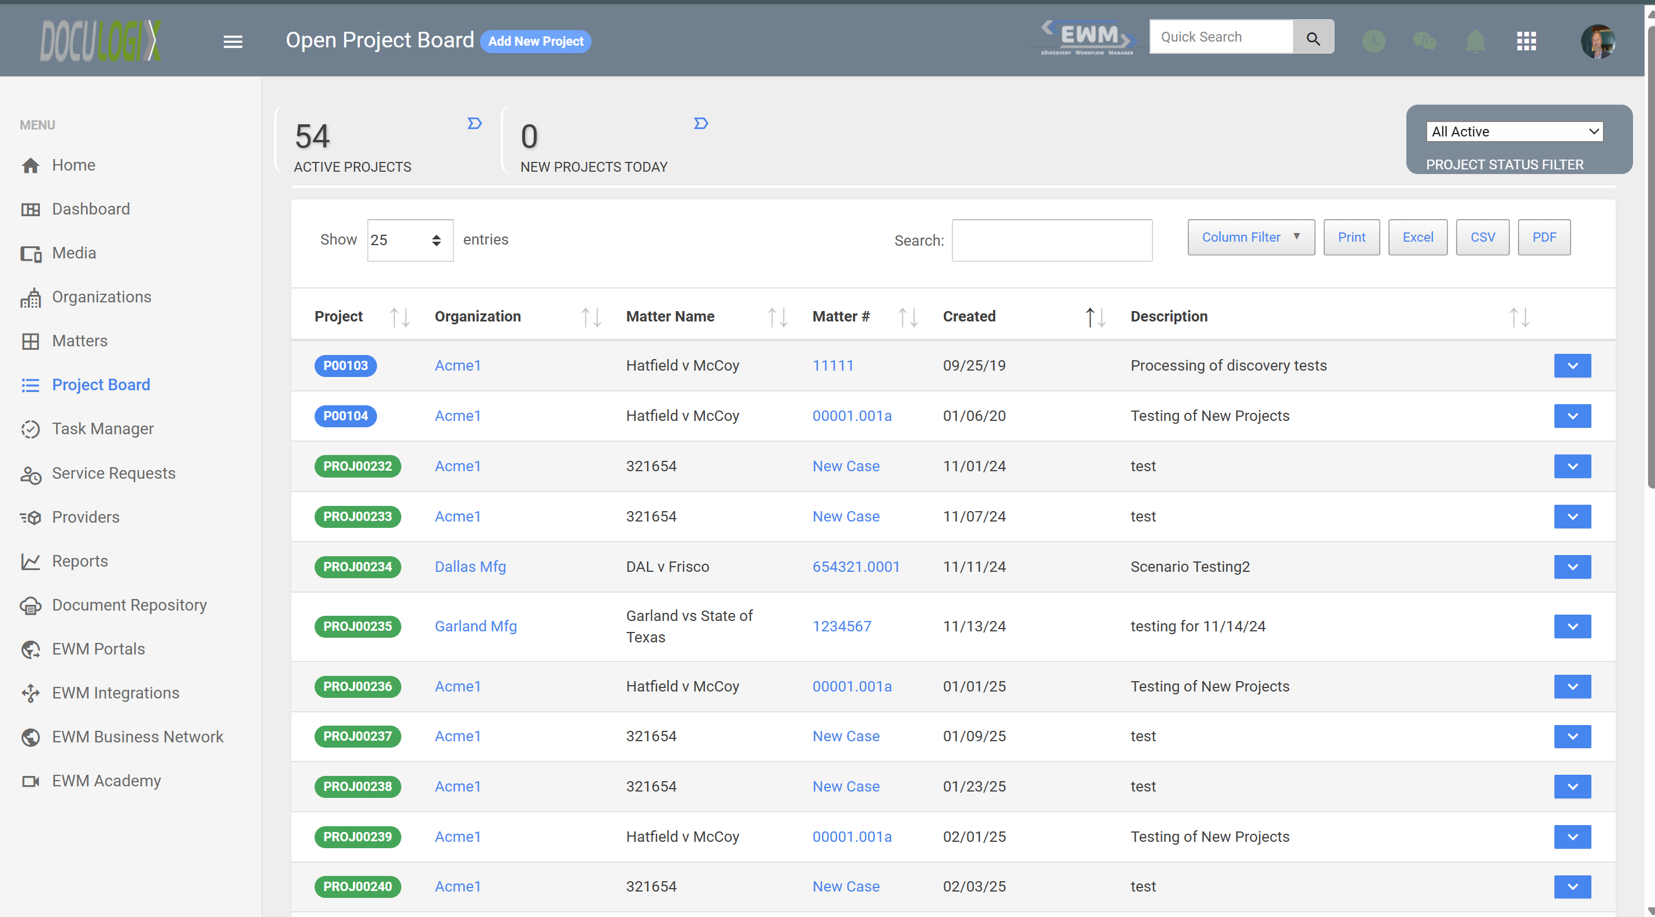Expand row actions for PROJ00239
1655x917 pixels.
(x=1572, y=837)
